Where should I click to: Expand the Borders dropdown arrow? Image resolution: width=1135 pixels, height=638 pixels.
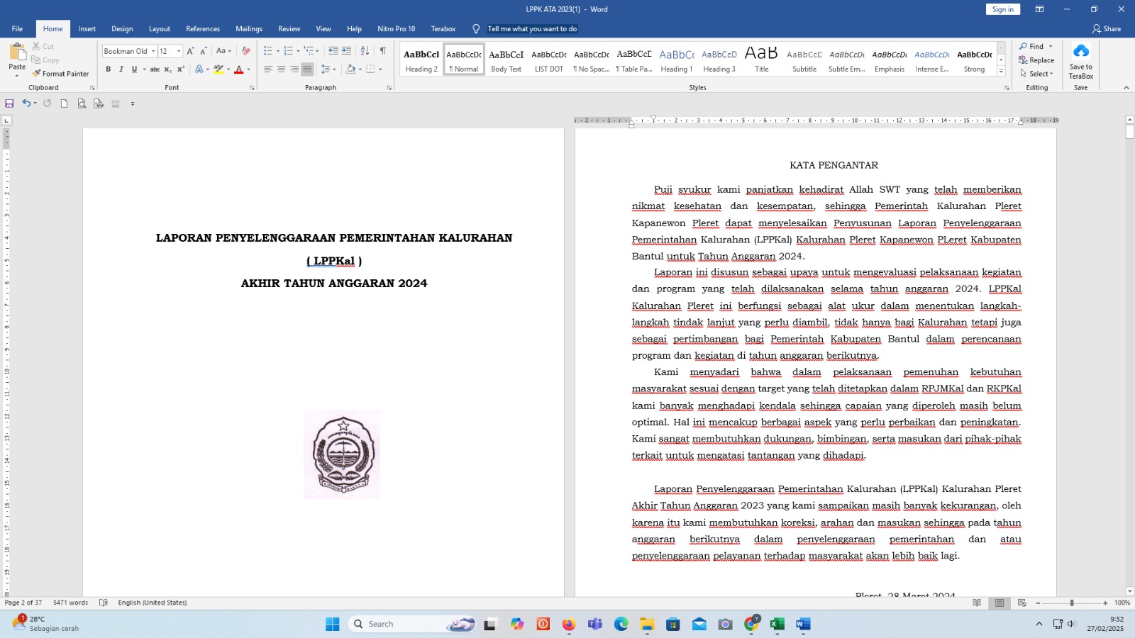(x=380, y=69)
